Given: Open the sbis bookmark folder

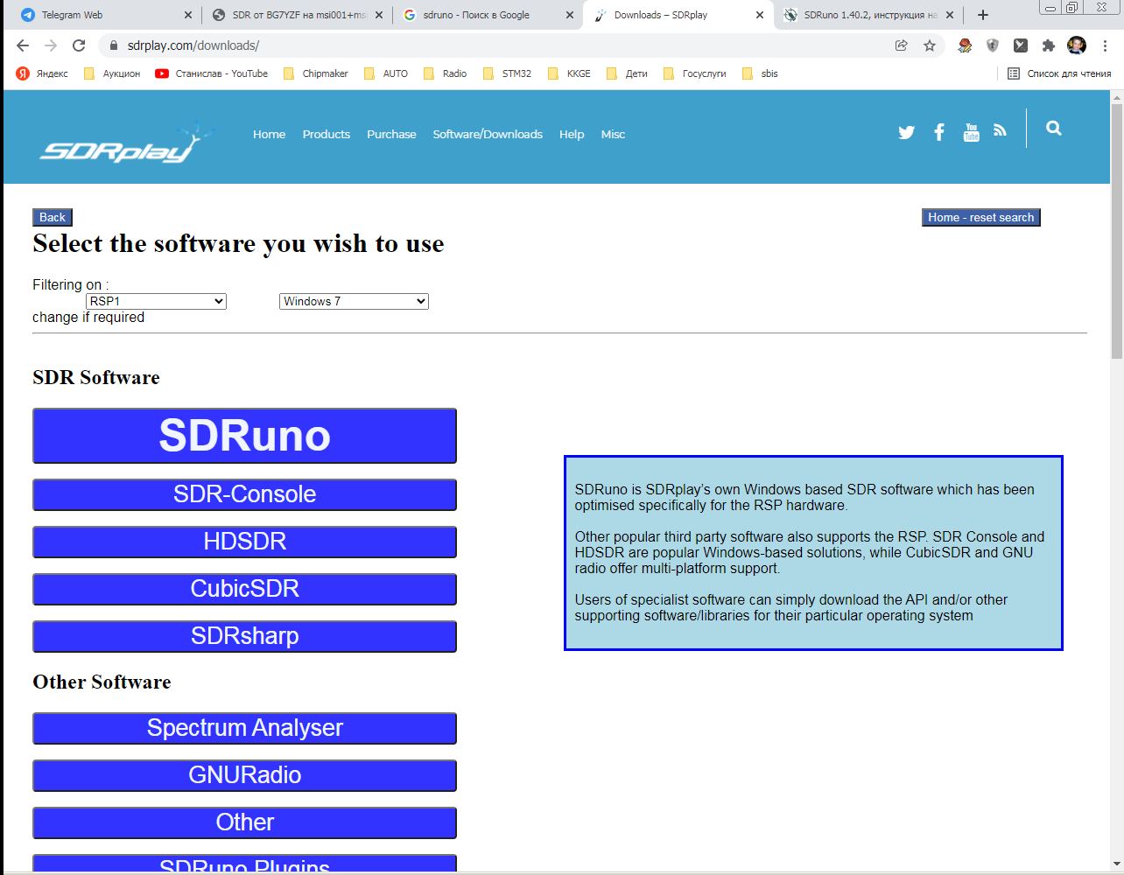Looking at the screenshot, I should coord(760,73).
